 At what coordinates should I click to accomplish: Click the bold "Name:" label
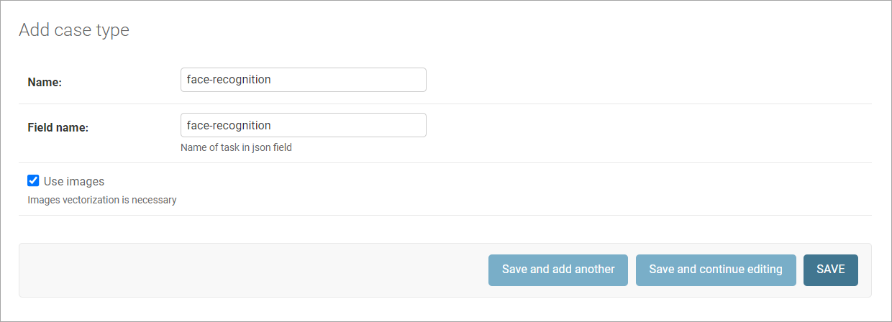pos(45,83)
